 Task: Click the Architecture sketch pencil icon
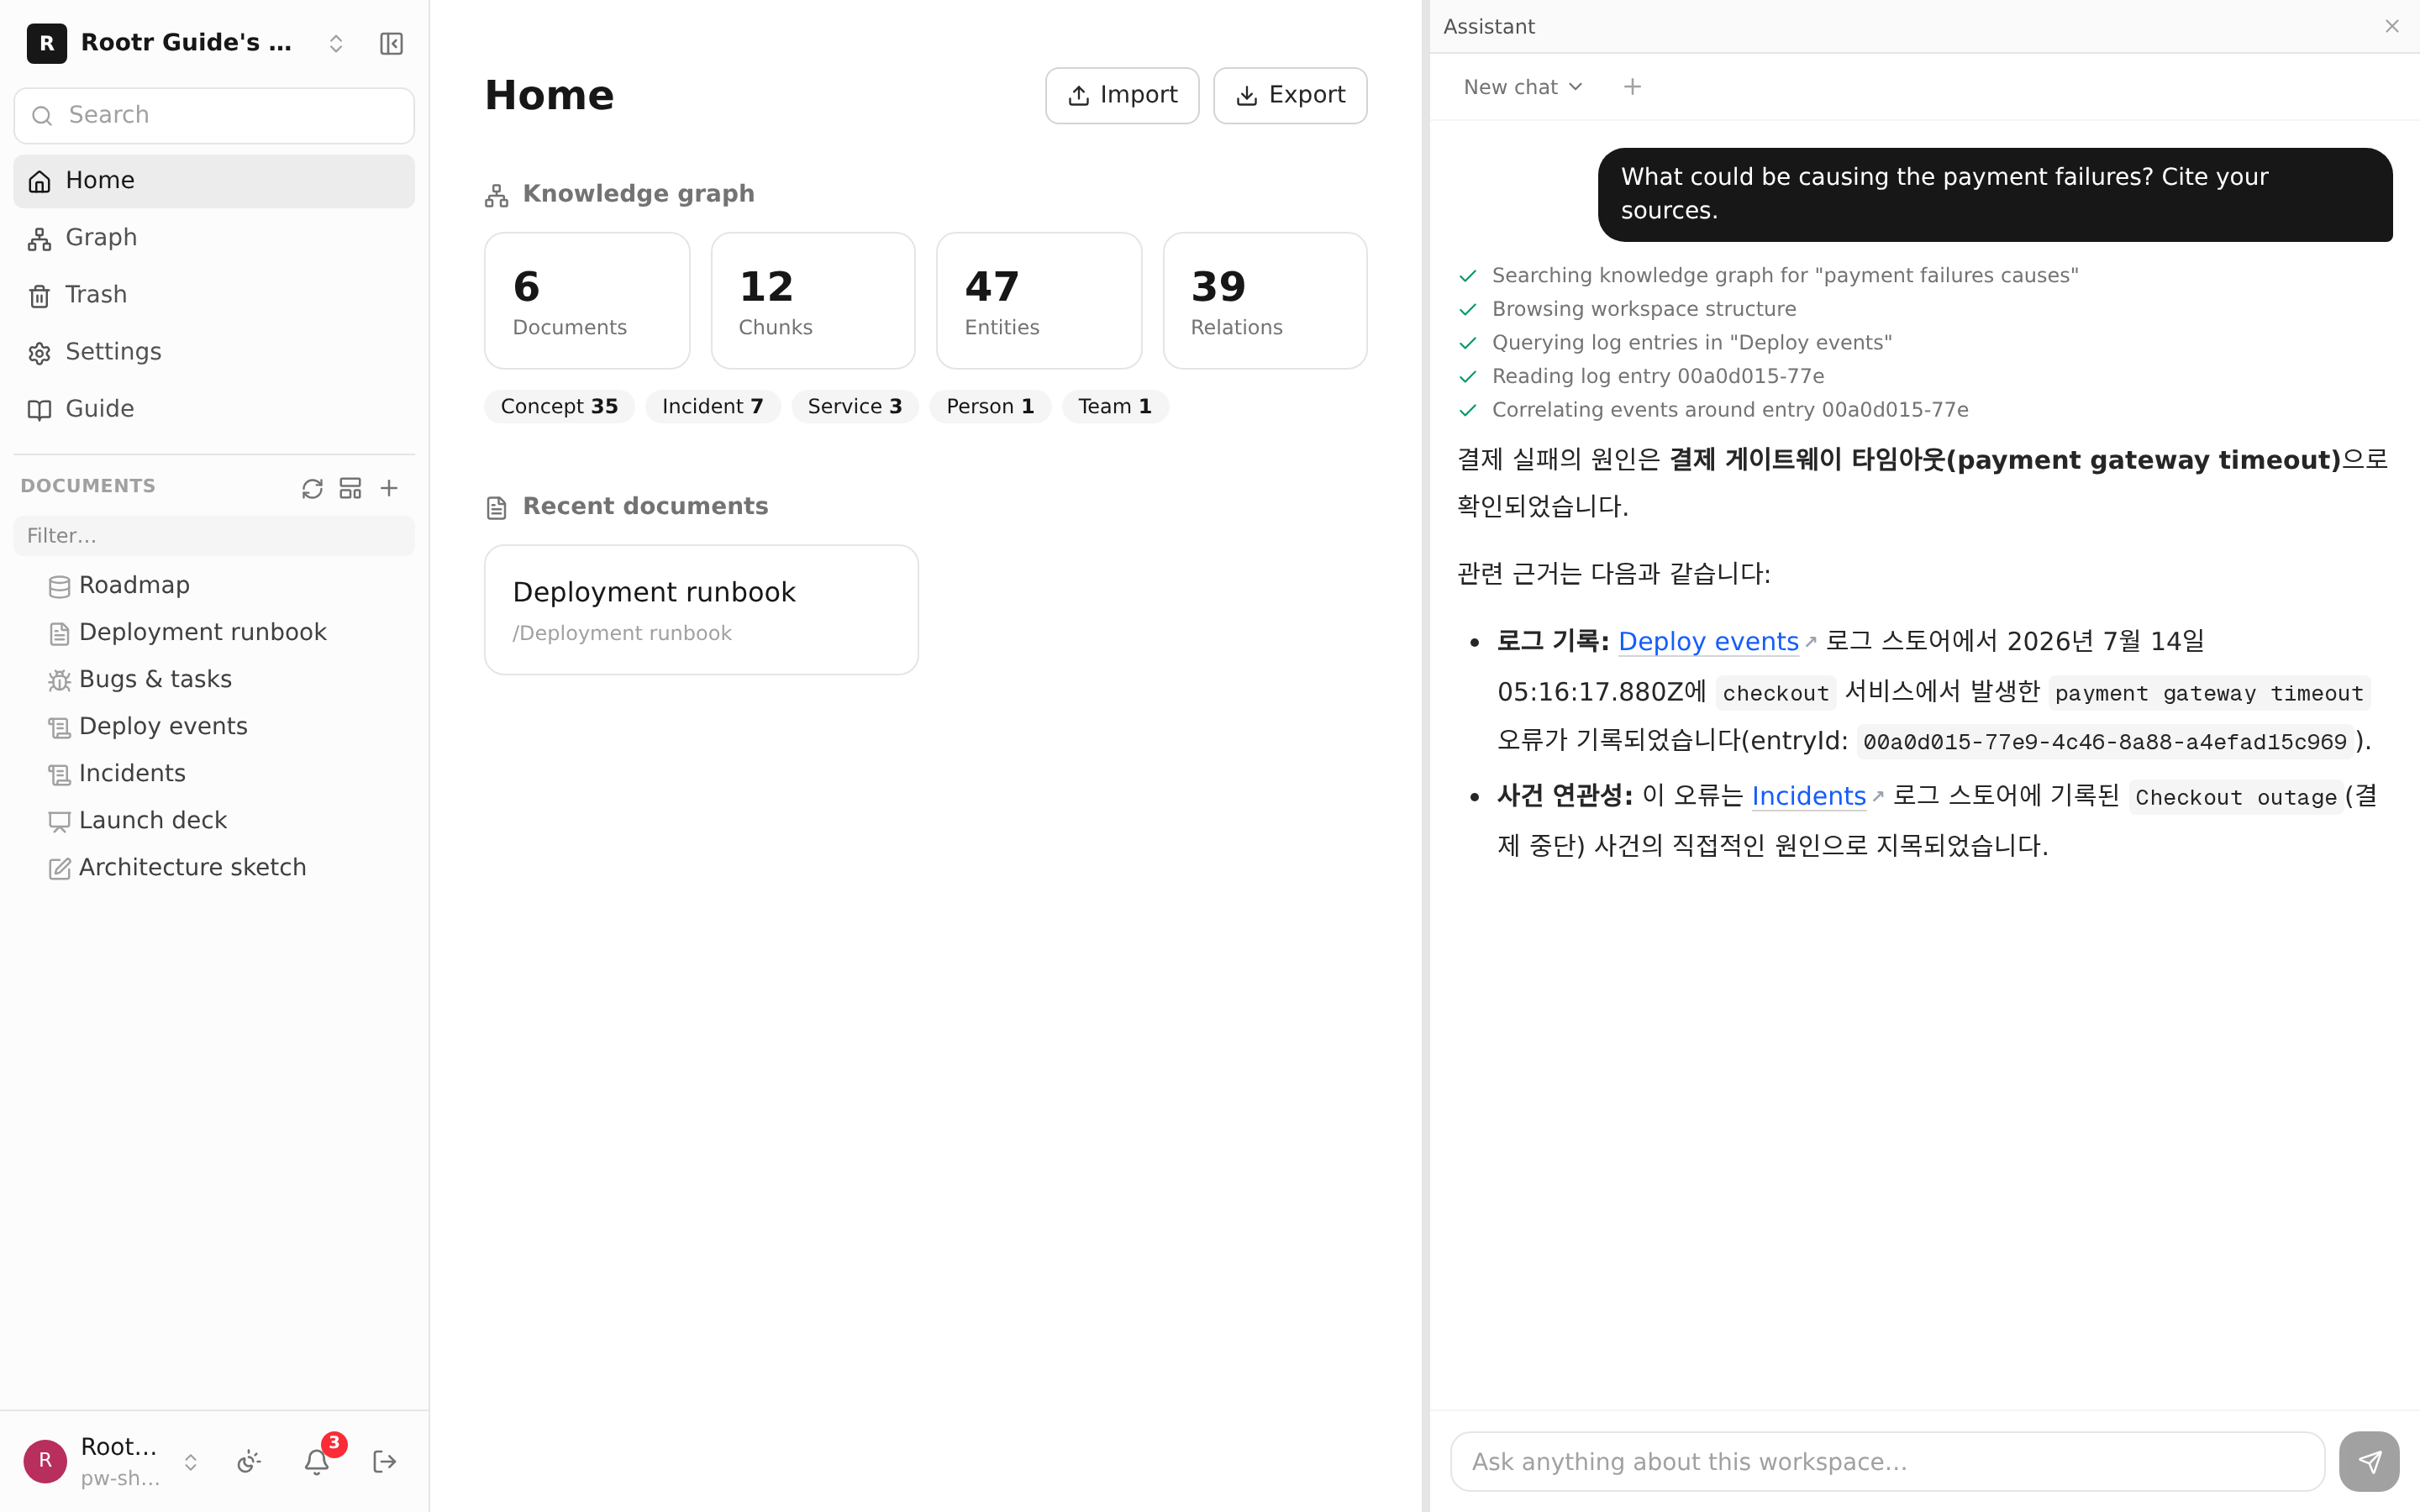[59, 869]
